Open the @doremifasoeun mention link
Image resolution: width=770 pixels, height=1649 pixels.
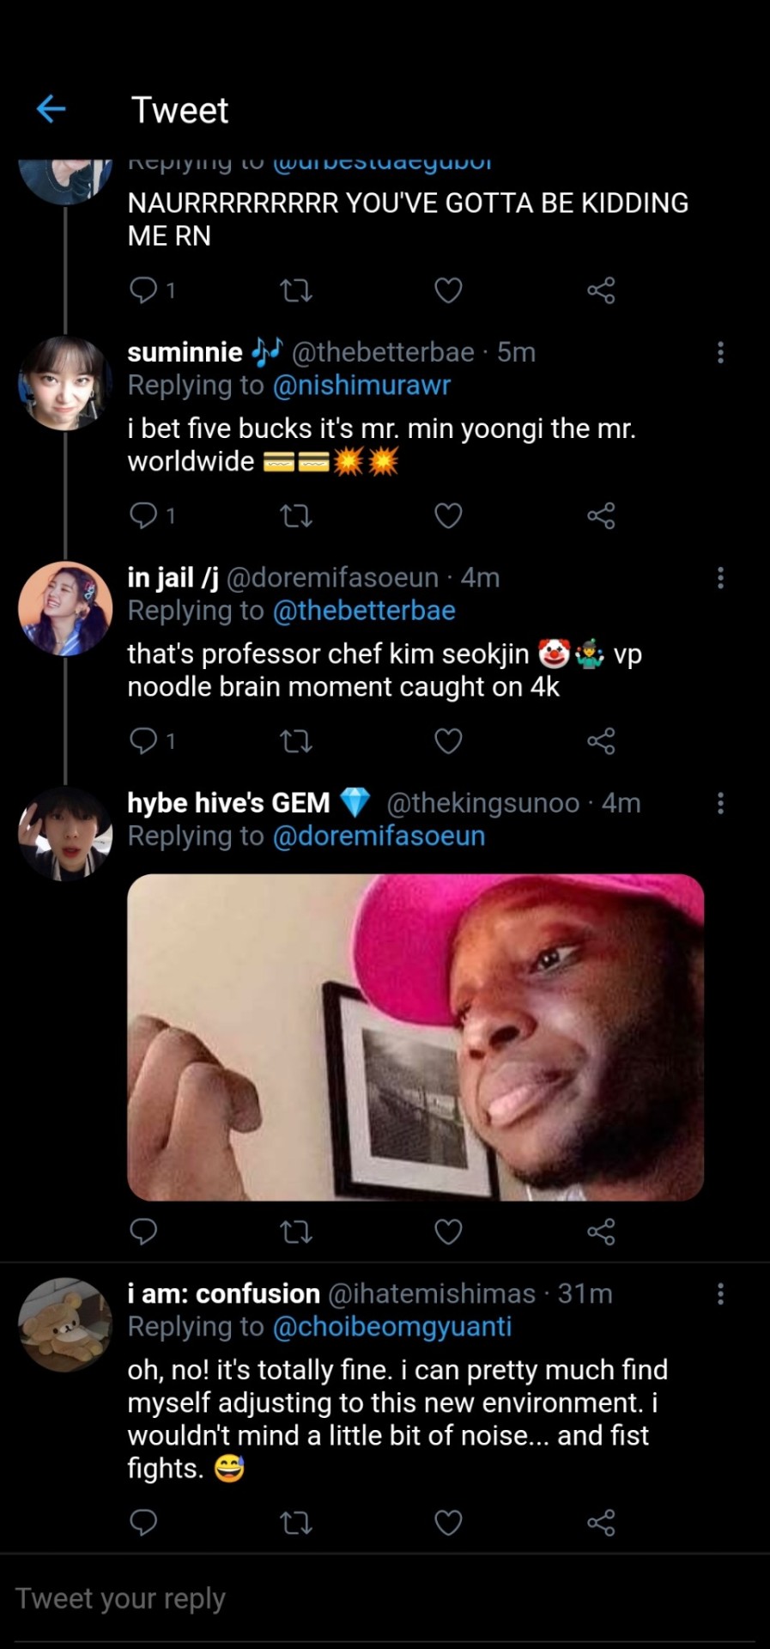pos(379,836)
